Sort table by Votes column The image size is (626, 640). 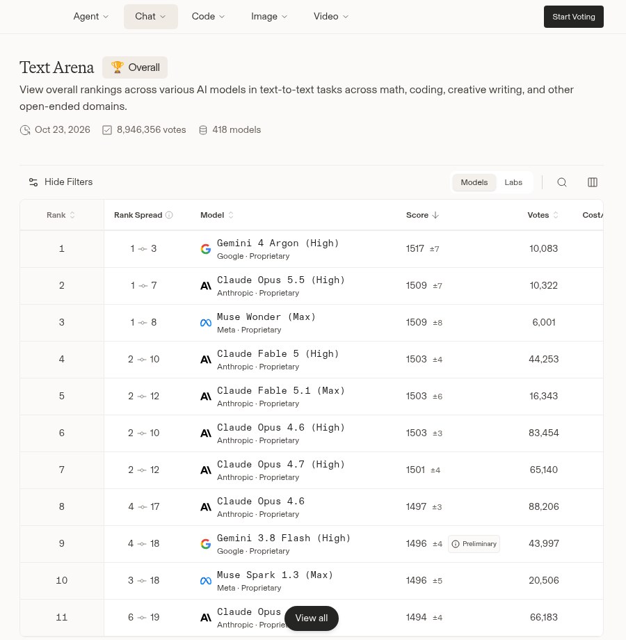click(x=543, y=215)
